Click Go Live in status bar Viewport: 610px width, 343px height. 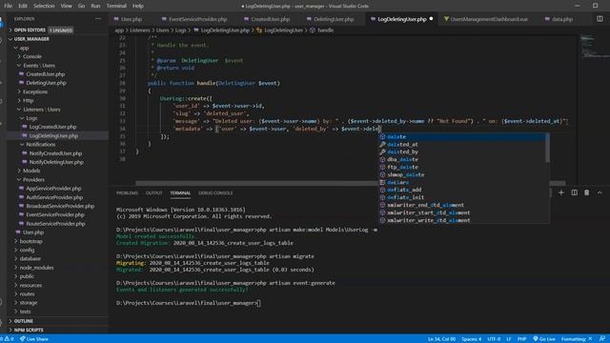point(544,339)
